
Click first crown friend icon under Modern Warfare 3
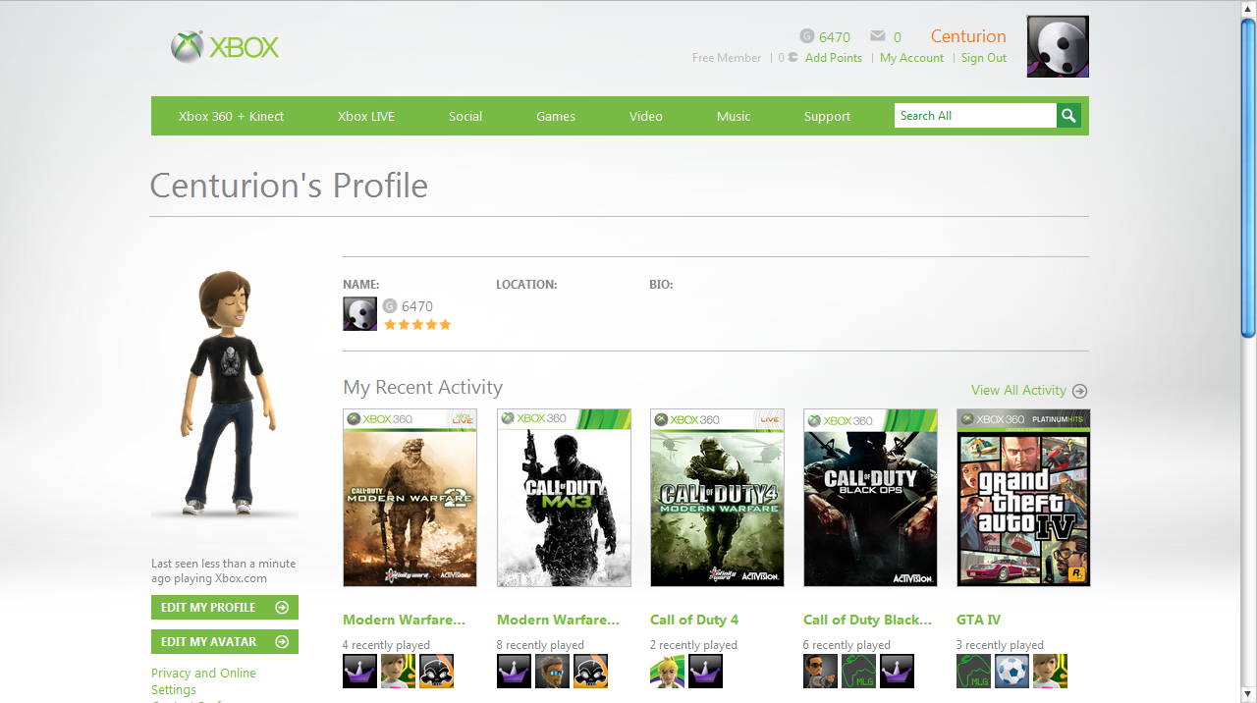514,672
